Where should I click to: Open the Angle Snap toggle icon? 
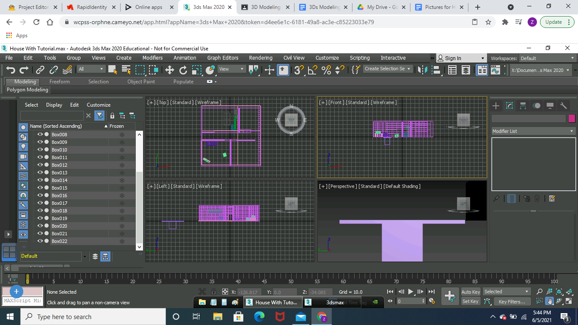click(x=312, y=70)
